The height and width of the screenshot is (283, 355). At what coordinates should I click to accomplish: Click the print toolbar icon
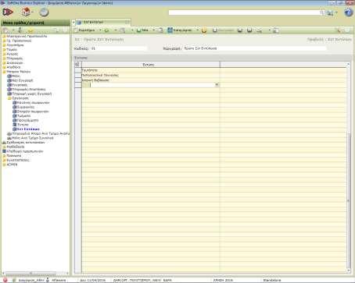coord(259,30)
